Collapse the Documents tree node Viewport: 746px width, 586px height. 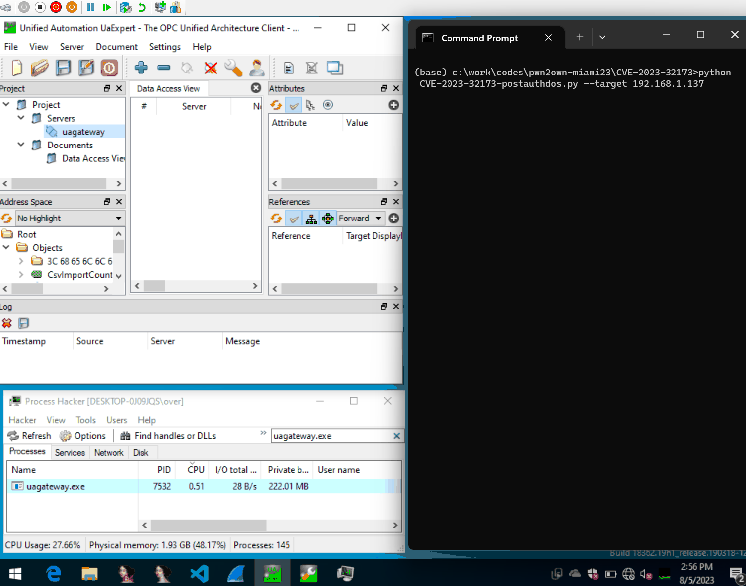[21, 145]
